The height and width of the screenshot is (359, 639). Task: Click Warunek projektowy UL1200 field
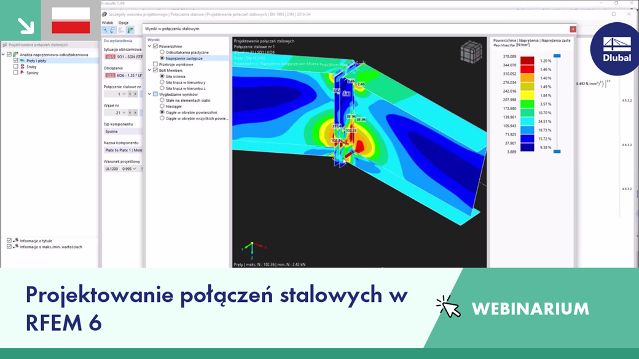click(x=123, y=169)
